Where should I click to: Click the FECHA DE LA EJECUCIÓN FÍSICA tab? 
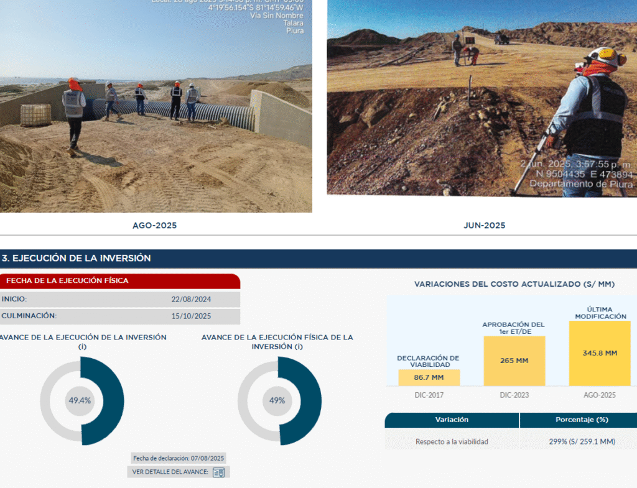point(120,281)
